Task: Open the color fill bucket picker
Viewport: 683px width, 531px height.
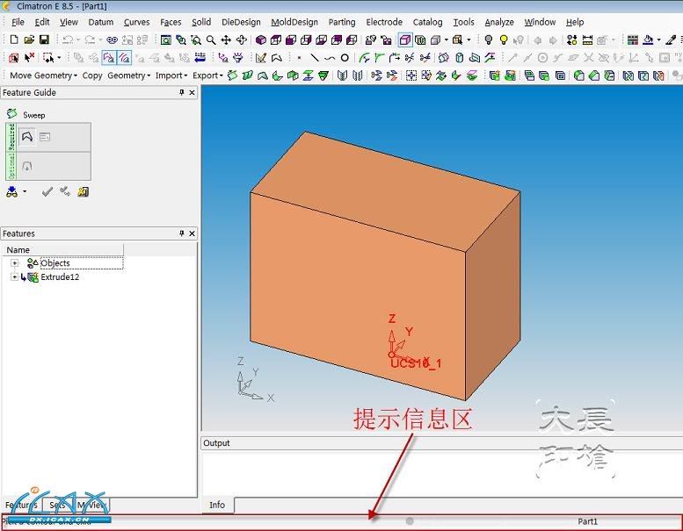Action: coord(648,39)
